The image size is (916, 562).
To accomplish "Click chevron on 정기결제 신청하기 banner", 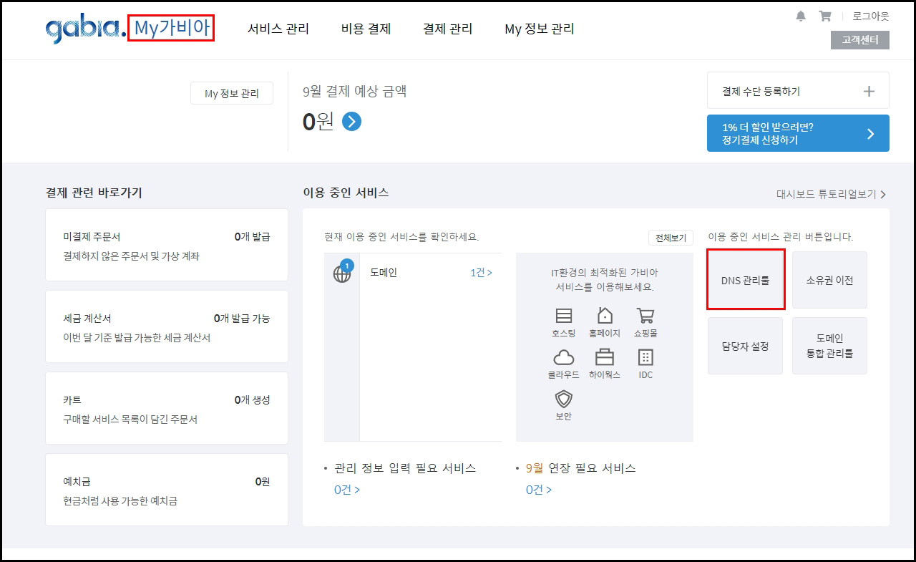I will click(x=870, y=133).
